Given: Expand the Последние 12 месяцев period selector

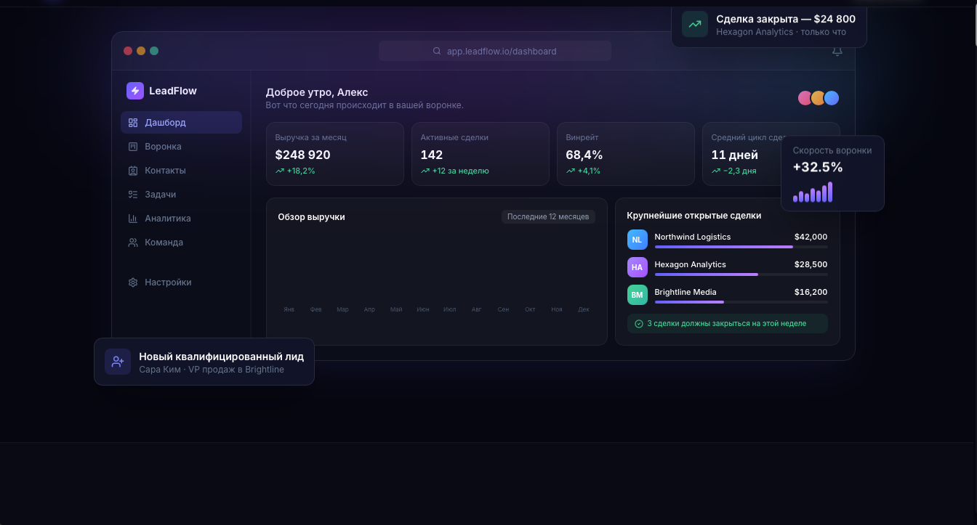Looking at the screenshot, I should click(548, 217).
